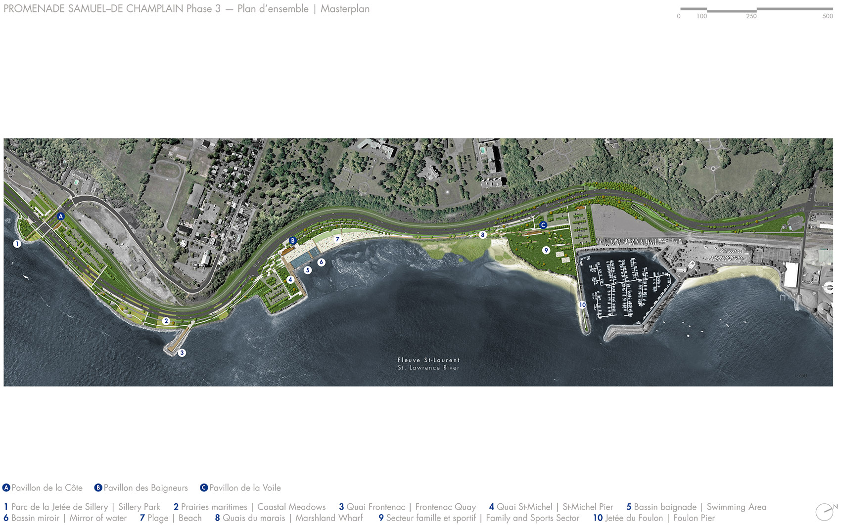Viewport: 841px width, 525px height.
Task: Select marker A, Pavillon de la Côte, on map
Action: pyautogui.click(x=61, y=217)
